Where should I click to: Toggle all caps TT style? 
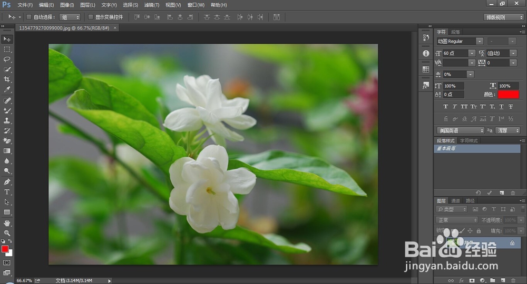464,107
